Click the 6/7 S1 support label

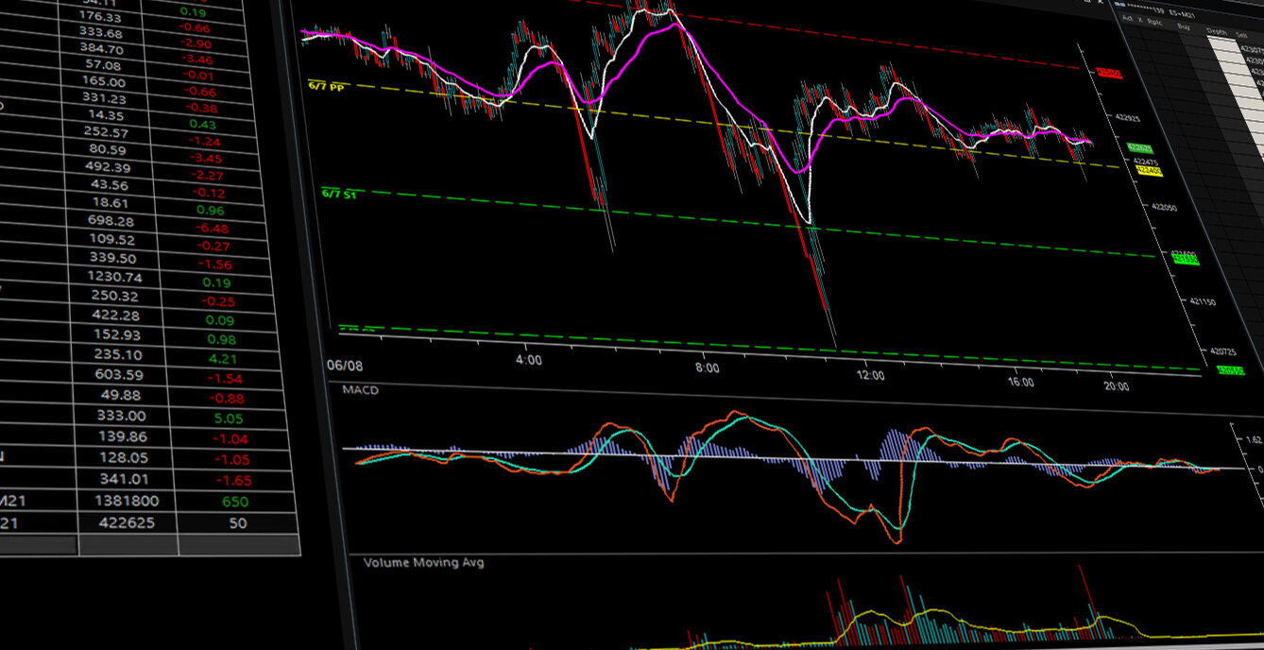click(x=338, y=194)
